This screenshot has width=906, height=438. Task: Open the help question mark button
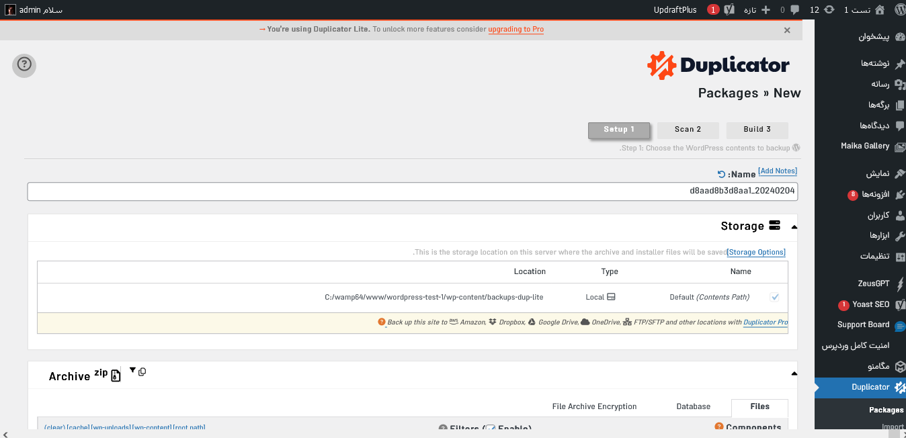coord(24,64)
